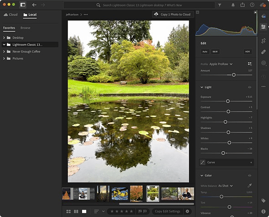Select the orange tree thumbnail
Screen dimensions: 269x217
(x=136, y=193)
